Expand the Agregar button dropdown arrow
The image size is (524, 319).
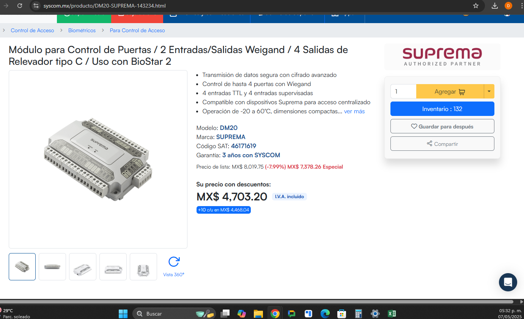pos(489,91)
